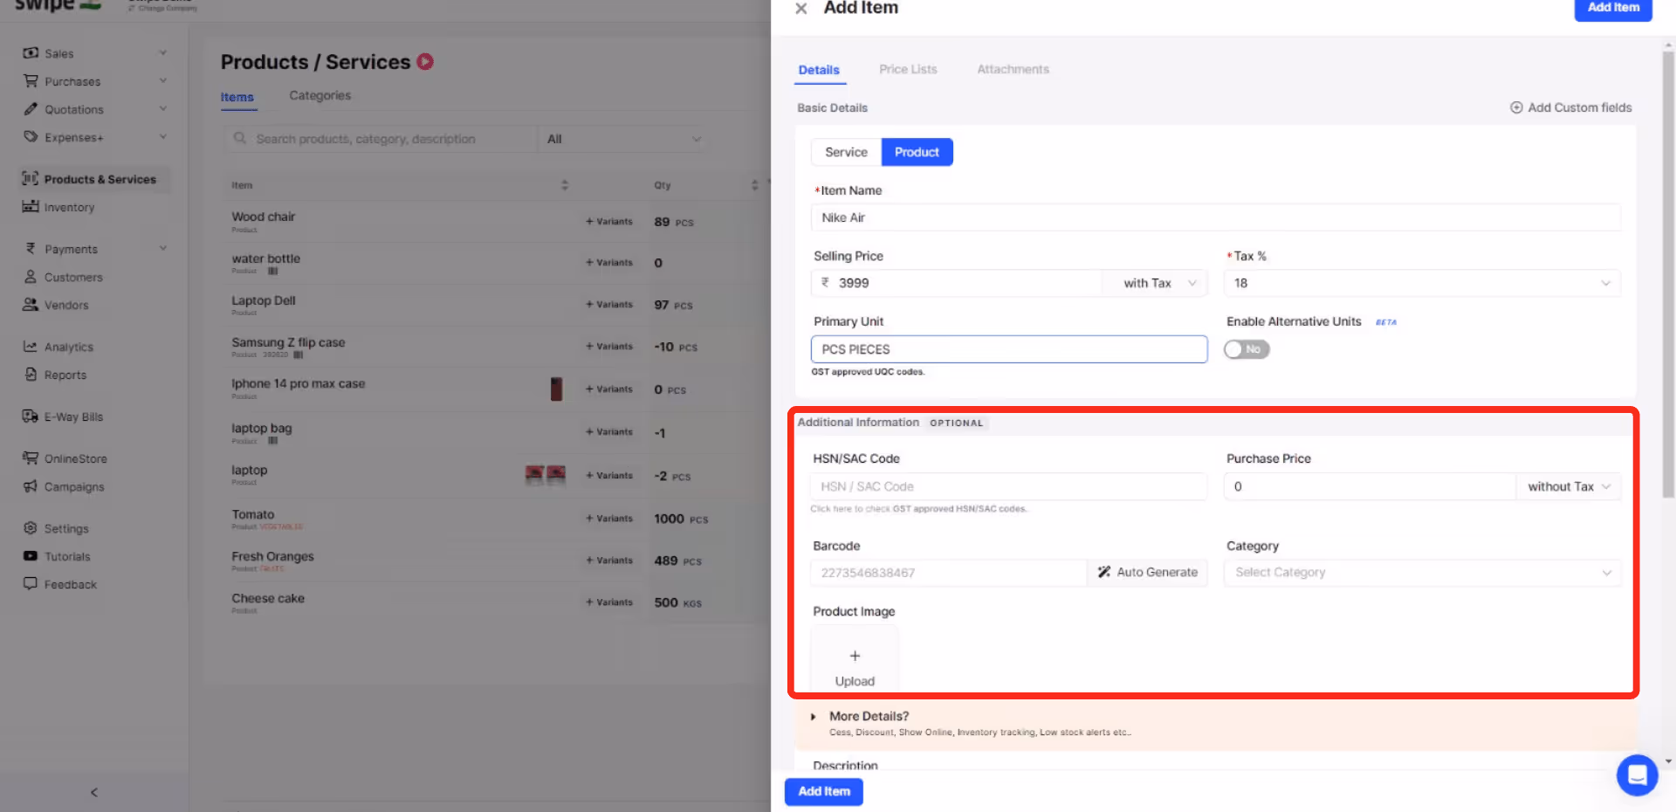
Task: Click the Selling Price field
Action: pos(957,283)
